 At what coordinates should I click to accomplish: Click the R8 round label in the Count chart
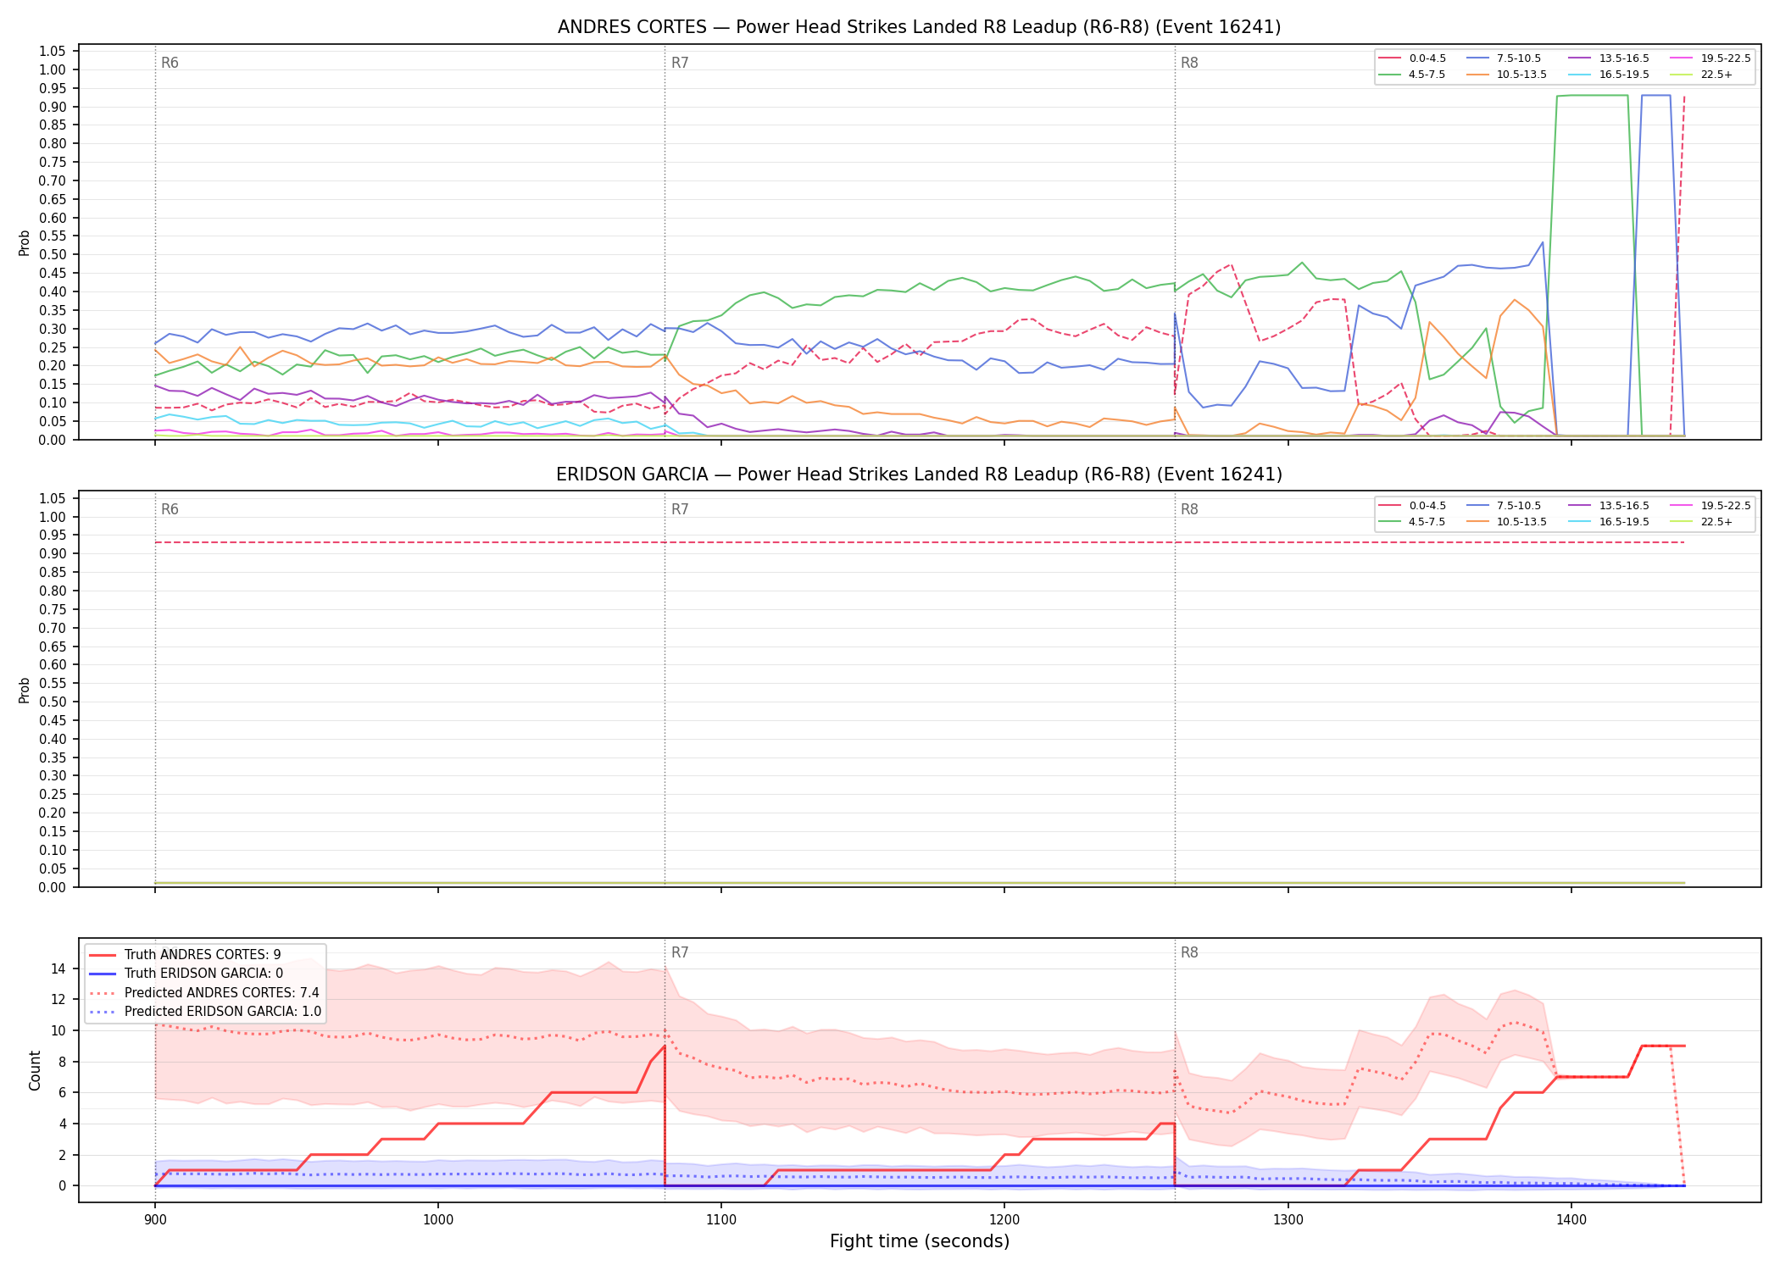click(1189, 952)
